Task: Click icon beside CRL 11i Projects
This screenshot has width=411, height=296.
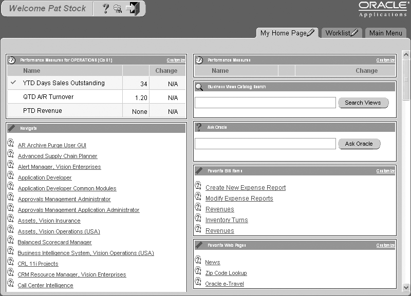Action: point(10,262)
